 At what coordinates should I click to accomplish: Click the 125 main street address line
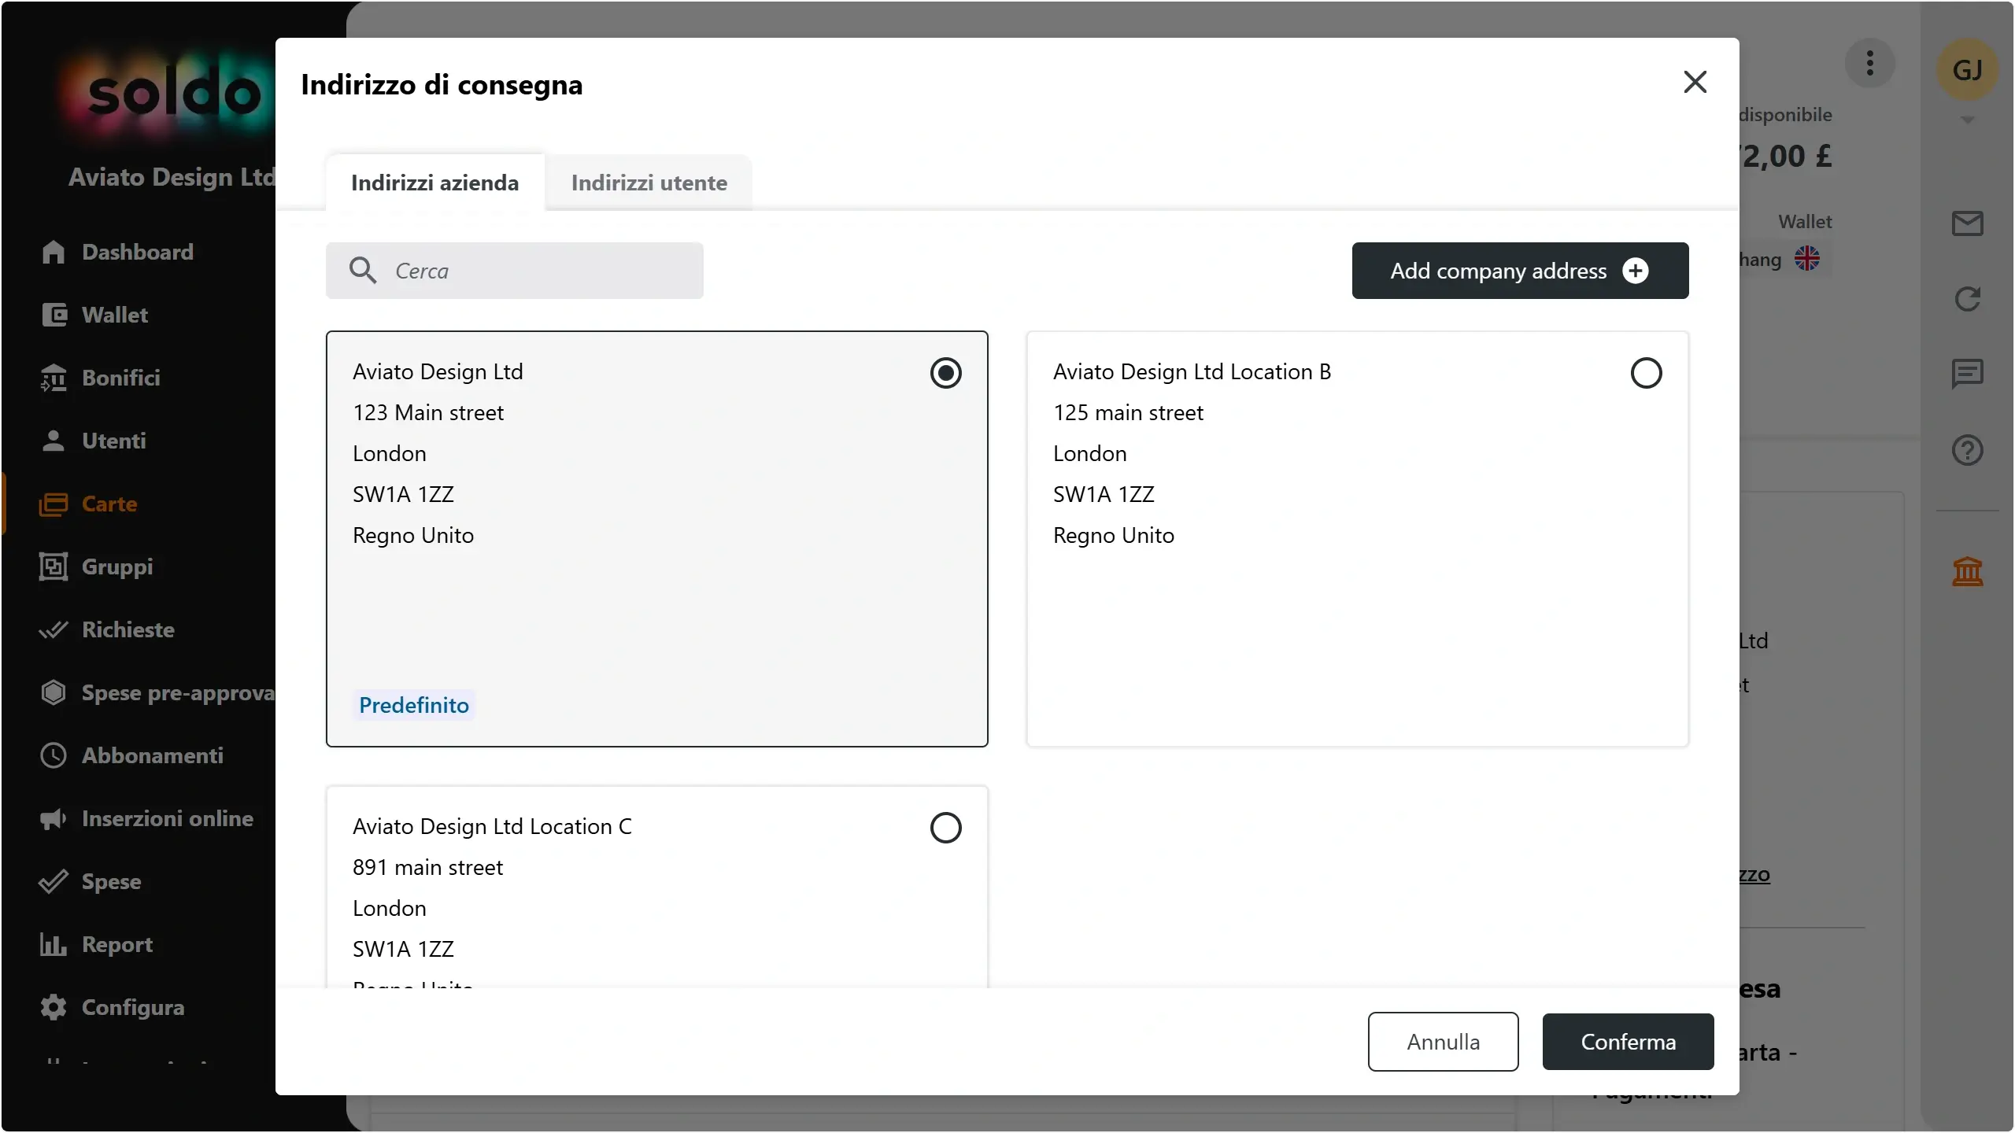(x=1128, y=412)
